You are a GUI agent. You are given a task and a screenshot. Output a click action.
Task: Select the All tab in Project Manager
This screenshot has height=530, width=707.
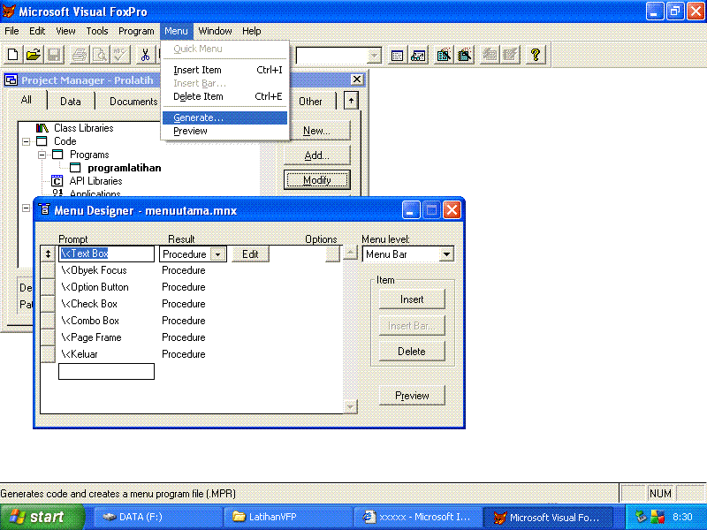pos(27,100)
